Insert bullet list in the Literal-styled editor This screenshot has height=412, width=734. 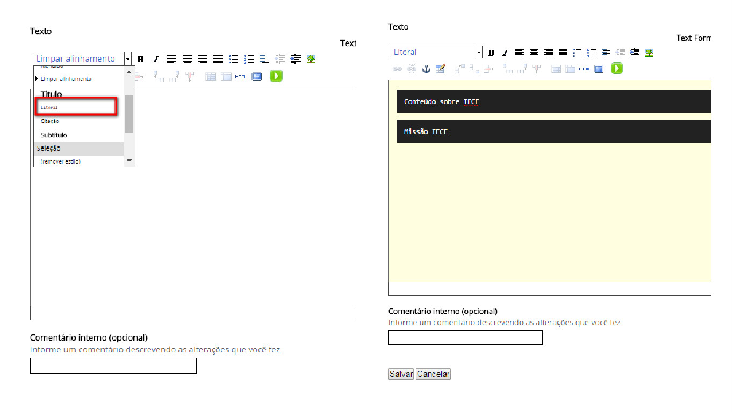[x=577, y=53]
